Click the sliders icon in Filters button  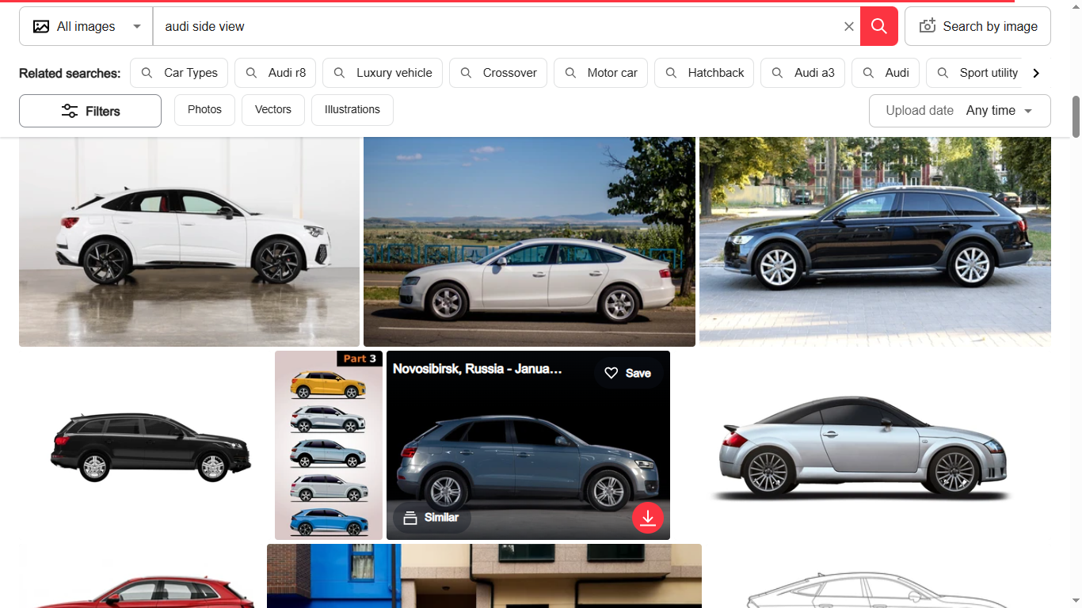[x=70, y=111]
